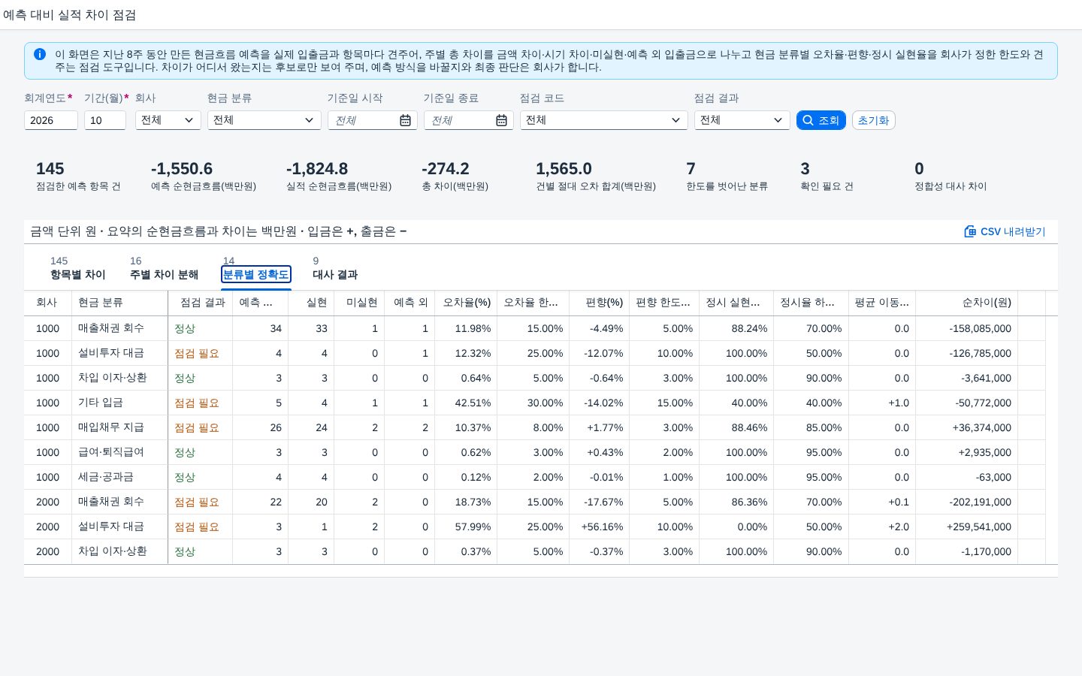Click the 예측 외 column header
Image resolution: width=1082 pixels, height=676 pixels.
pos(410,303)
